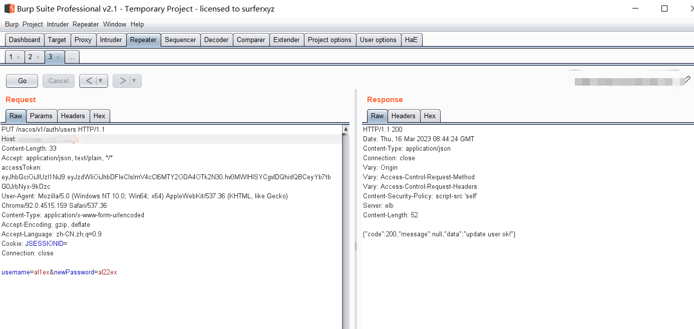Show the response Raw view

pos(378,116)
